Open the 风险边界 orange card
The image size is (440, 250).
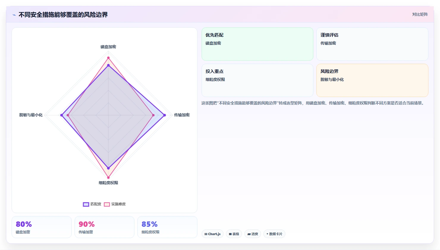372,80
